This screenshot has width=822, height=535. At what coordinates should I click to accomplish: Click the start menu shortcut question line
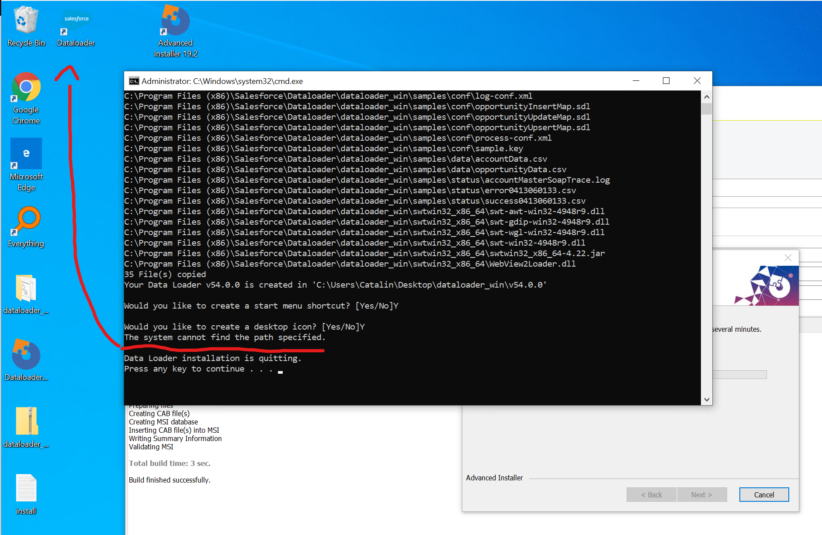coord(261,306)
